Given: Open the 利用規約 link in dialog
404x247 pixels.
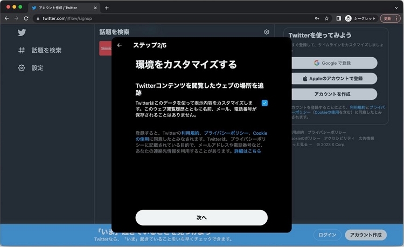Looking at the screenshot, I should click(x=190, y=133).
